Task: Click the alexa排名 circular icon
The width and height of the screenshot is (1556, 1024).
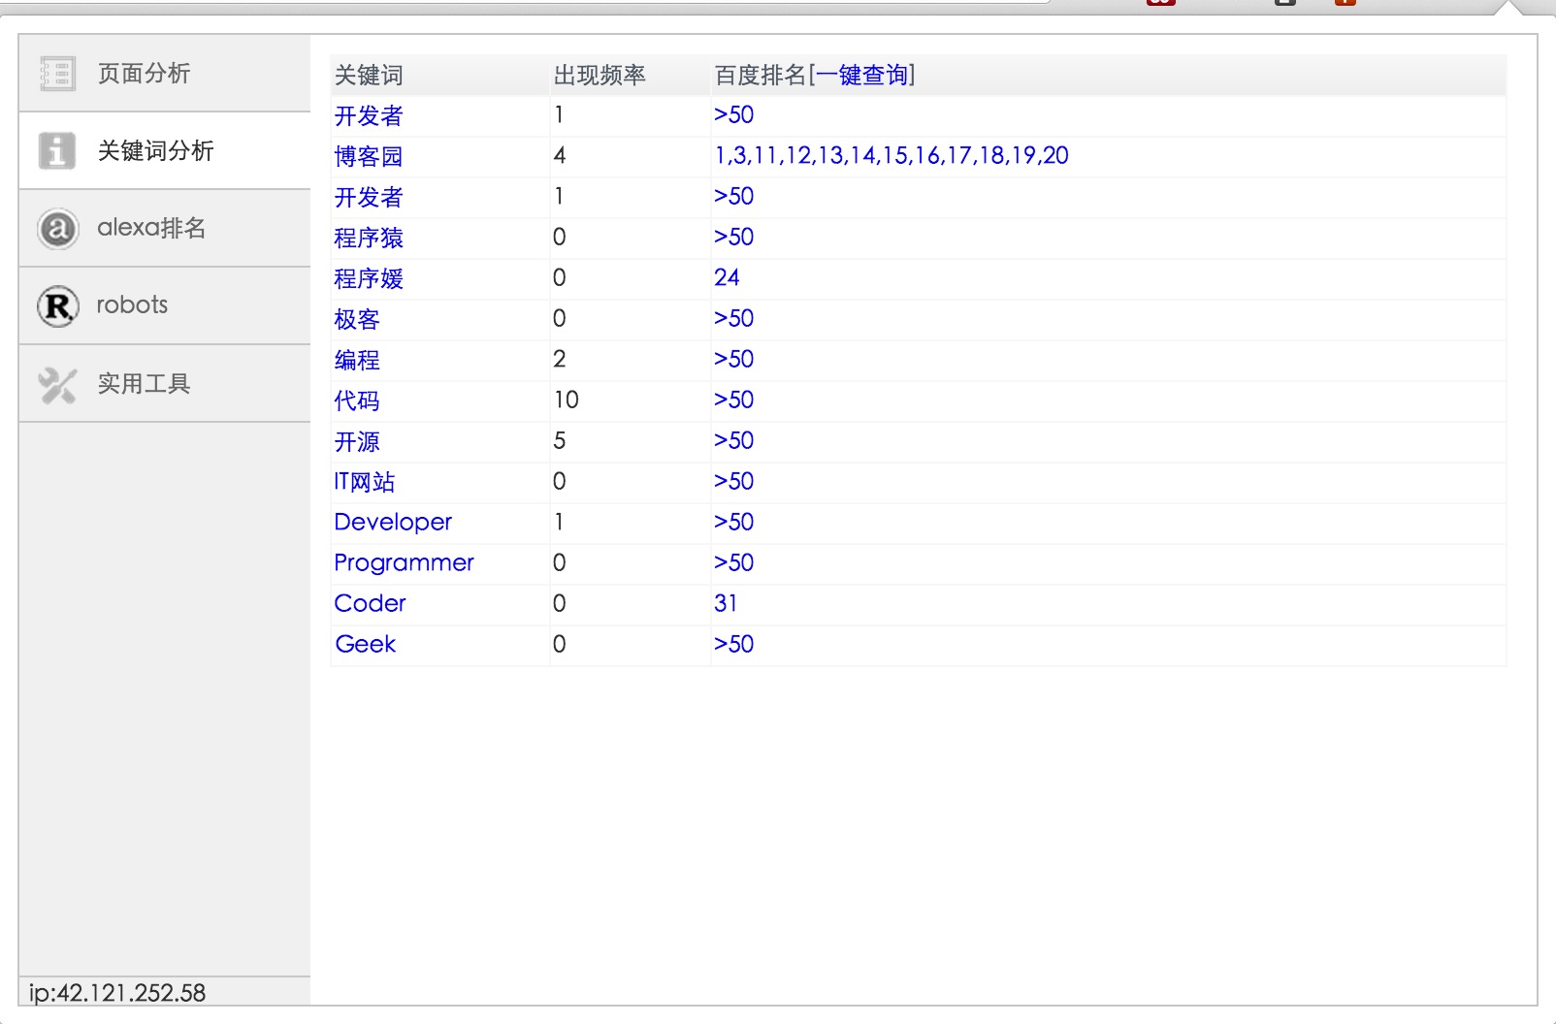Action: (x=58, y=229)
